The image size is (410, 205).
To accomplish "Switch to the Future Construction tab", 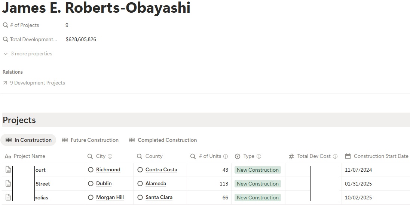I will tap(90, 140).
